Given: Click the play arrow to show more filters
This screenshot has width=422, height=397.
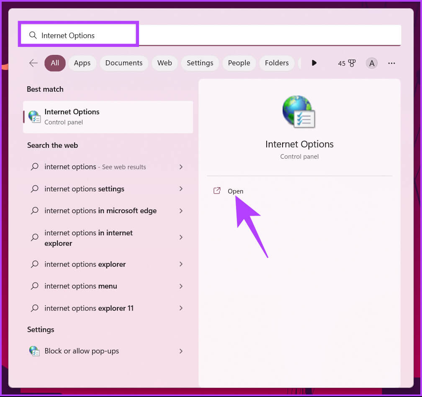Looking at the screenshot, I should pyautogui.click(x=314, y=63).
